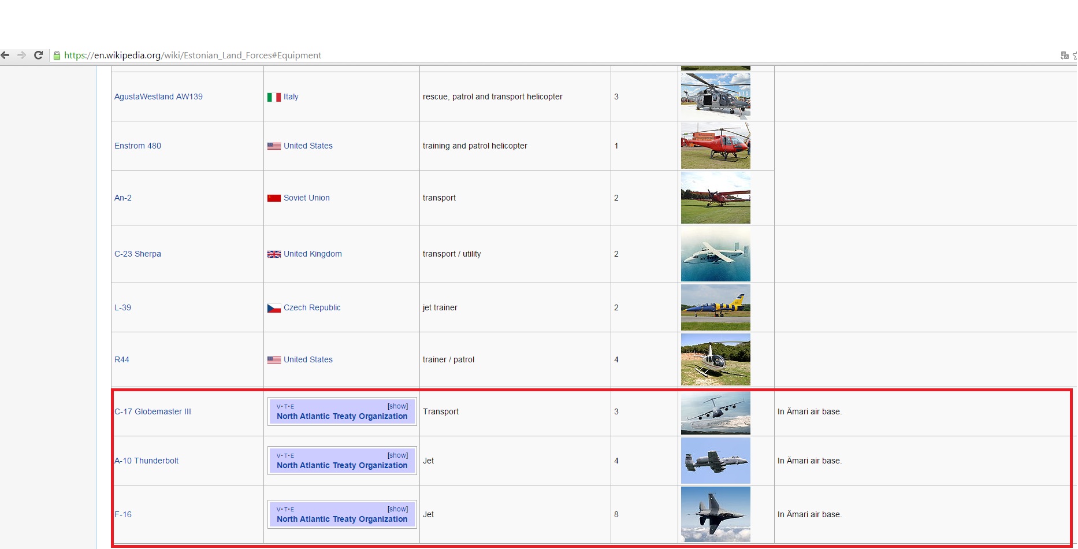1078x549 pixels.
Task: Click the browser back arrow
Action: (x=5, y=55)
